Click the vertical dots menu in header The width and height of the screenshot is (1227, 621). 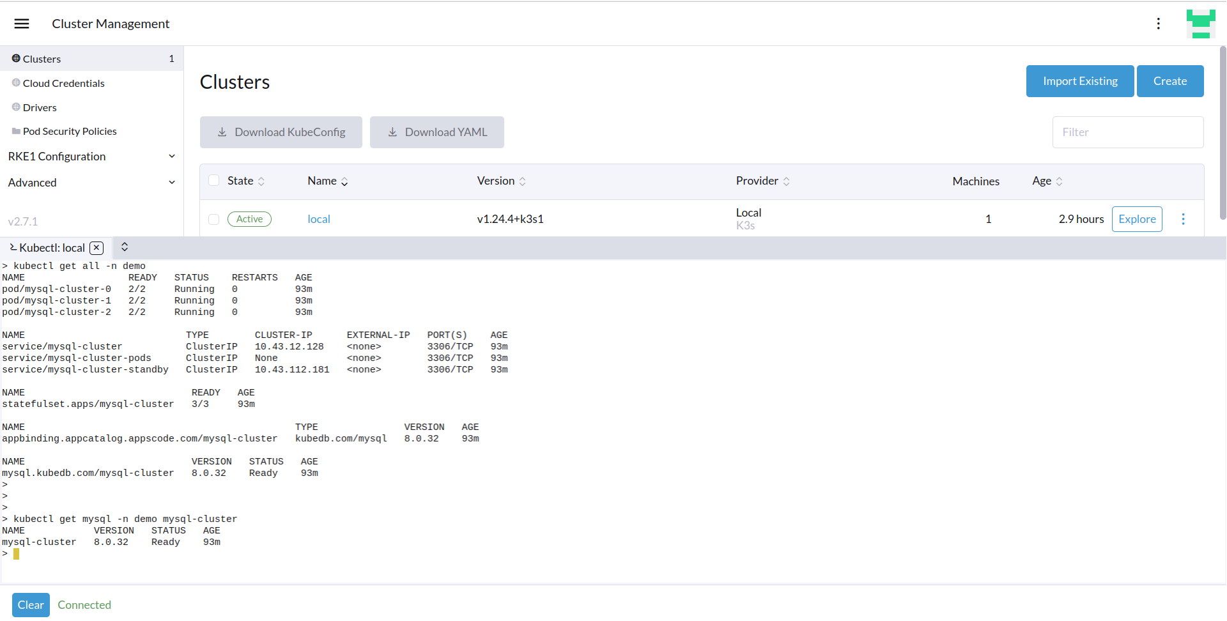[x=1158, y=24]
